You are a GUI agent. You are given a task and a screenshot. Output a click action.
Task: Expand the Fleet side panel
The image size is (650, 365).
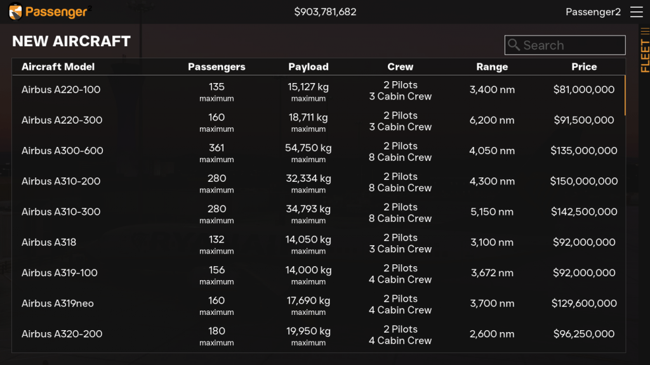click(x=645, y=51)
